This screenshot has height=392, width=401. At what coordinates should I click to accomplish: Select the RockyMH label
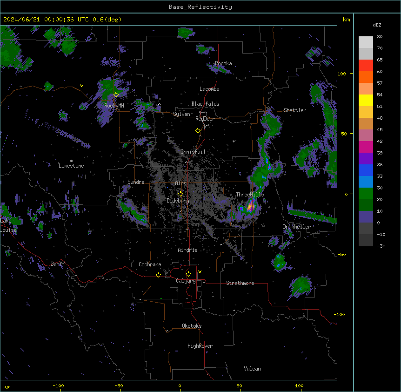coord(114,105)
